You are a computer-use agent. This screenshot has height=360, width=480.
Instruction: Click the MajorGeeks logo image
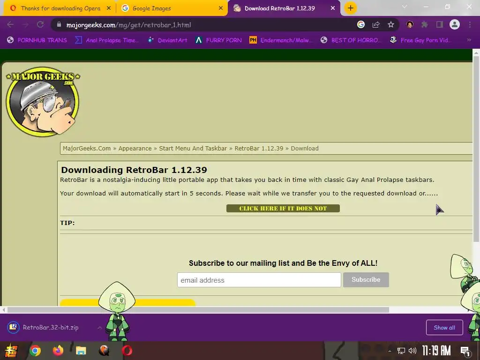(x=43, y=101)
